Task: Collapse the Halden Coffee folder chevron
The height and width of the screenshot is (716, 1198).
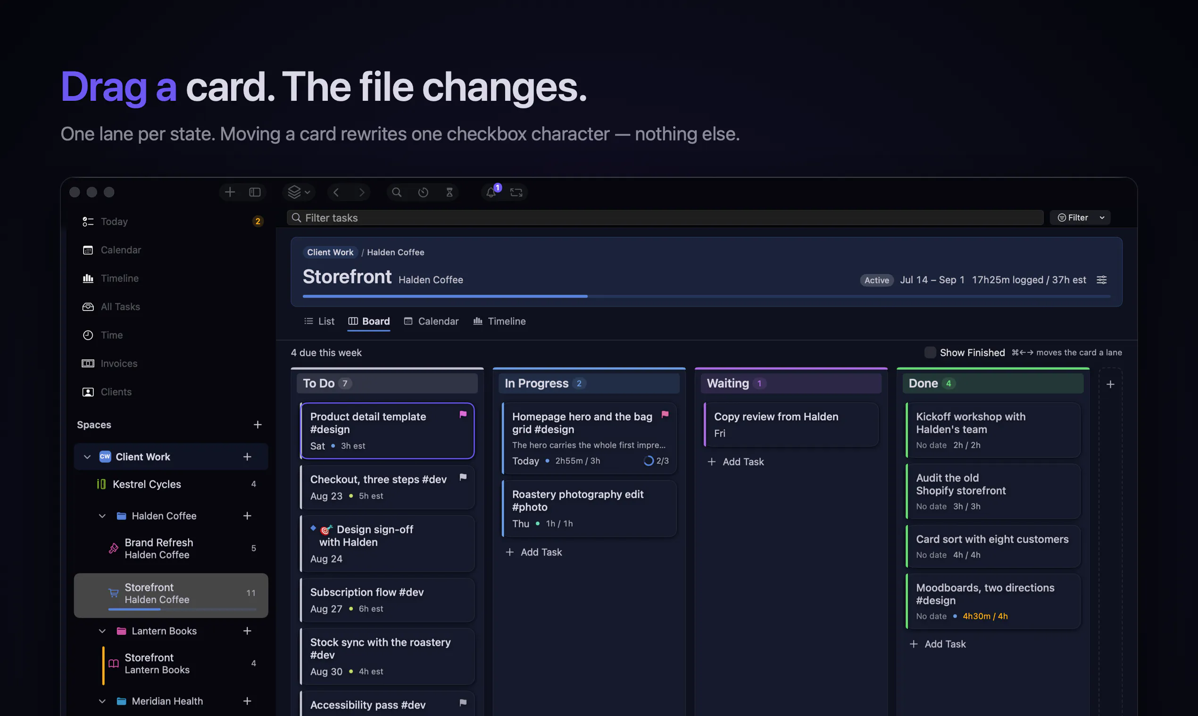Action: coord(102,516)
